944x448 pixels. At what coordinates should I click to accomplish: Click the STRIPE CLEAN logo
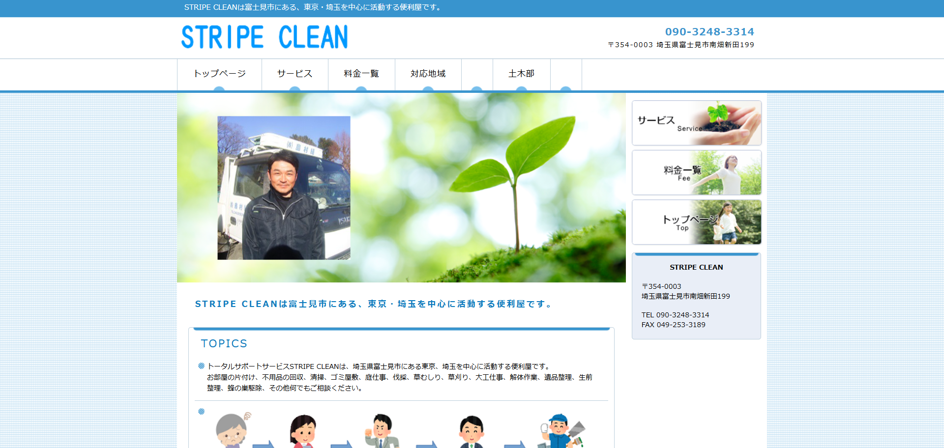(265, 37)
